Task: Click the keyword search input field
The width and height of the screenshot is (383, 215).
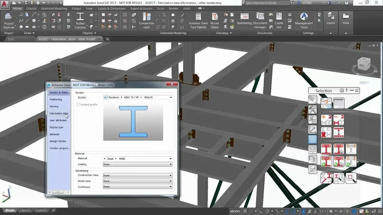Action: click(x=267, y=3)
